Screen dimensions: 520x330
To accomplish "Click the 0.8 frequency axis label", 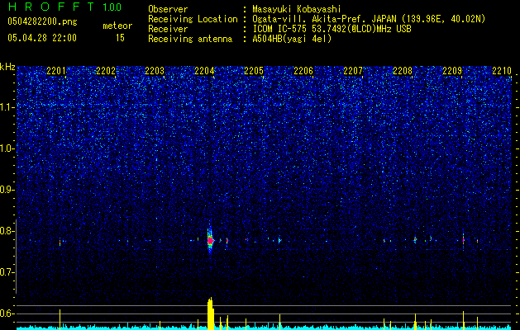I will coord(7,231).
